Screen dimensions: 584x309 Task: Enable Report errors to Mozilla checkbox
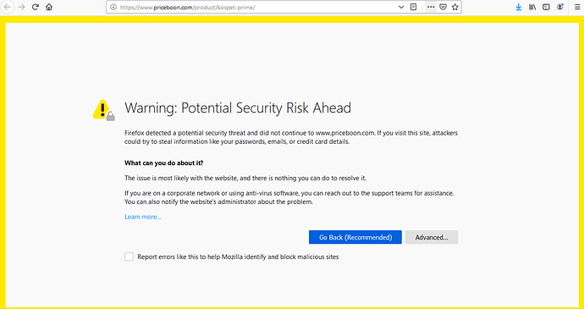coord(129,257)
